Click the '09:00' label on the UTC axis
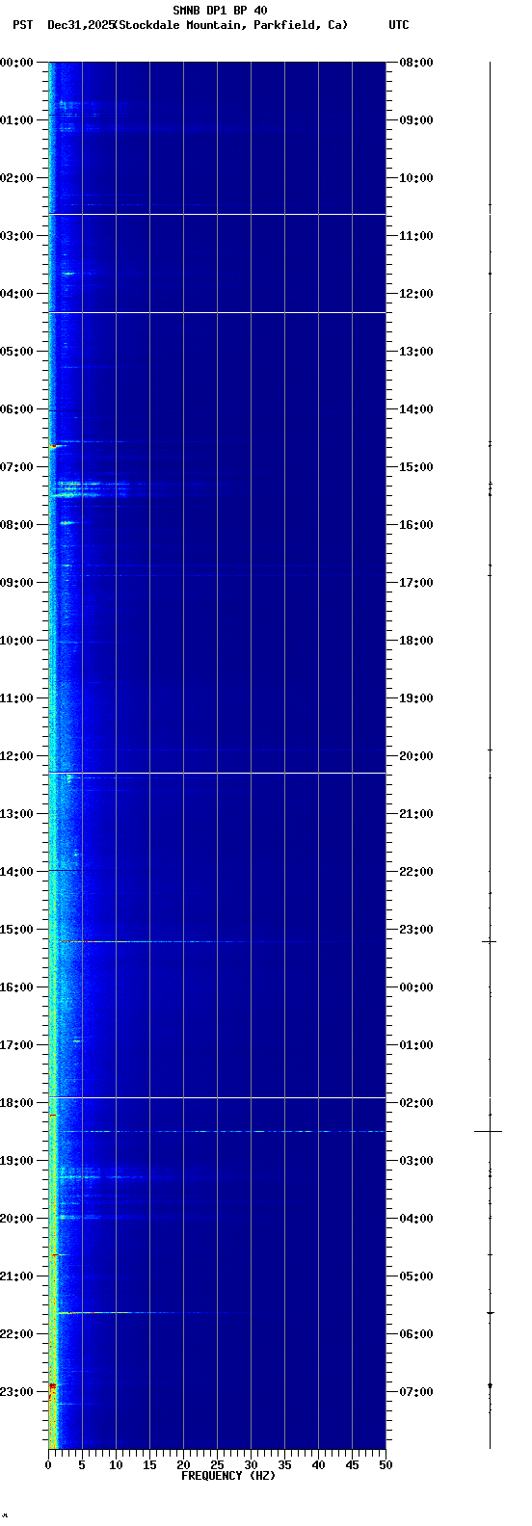The image size is (532, 1526). 416,120
